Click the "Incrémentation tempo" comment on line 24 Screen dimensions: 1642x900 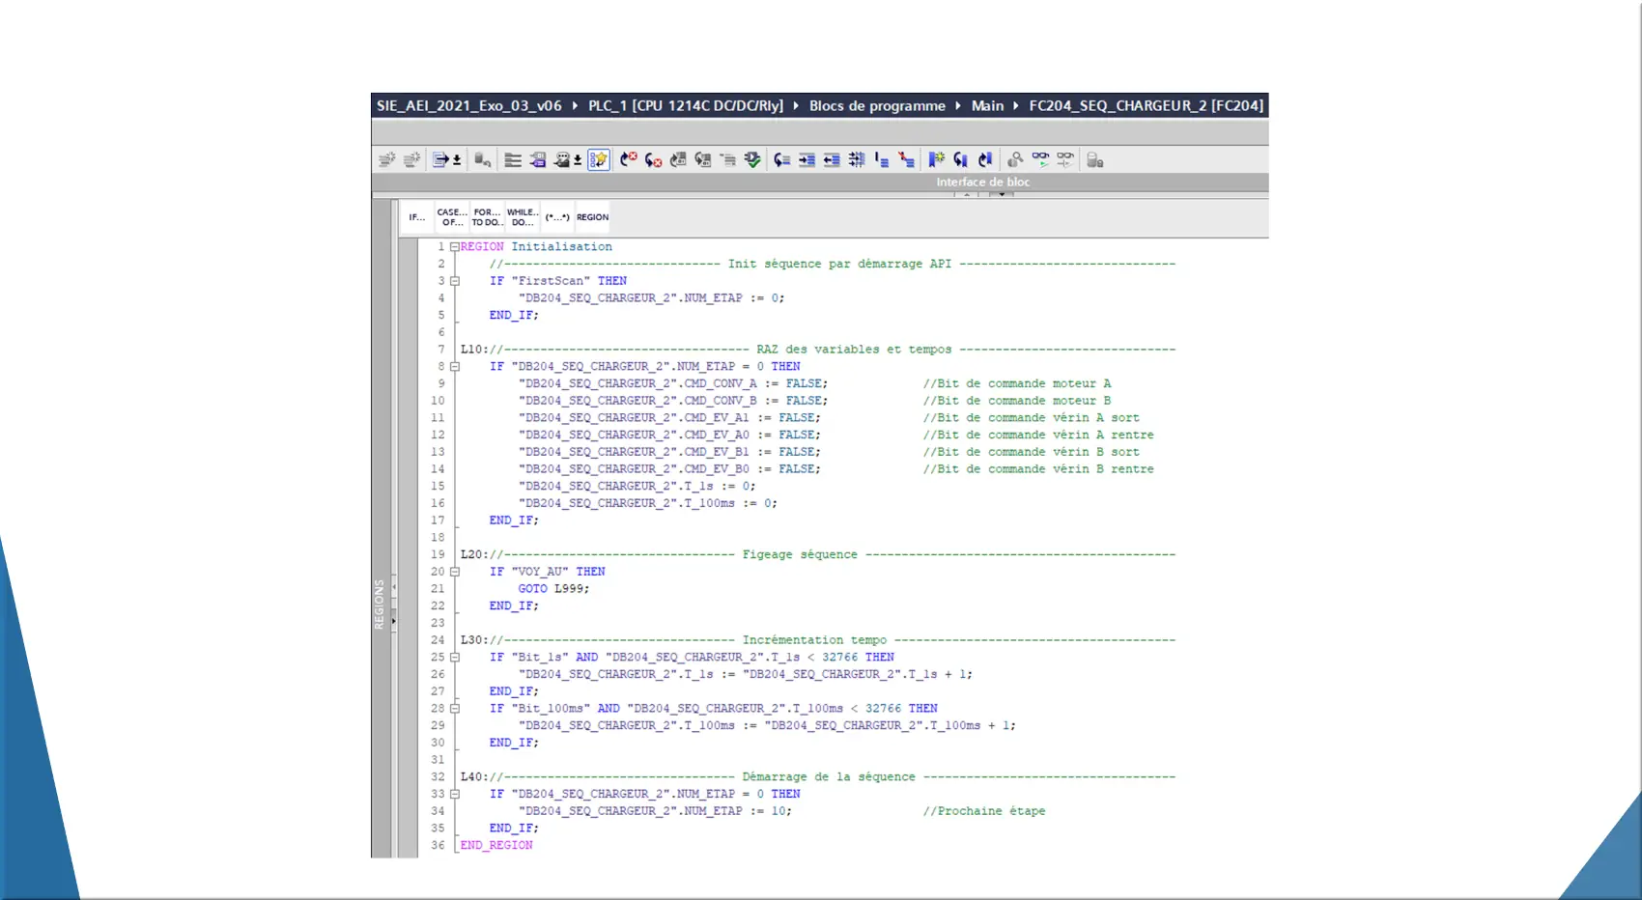[x=814, y=640]
